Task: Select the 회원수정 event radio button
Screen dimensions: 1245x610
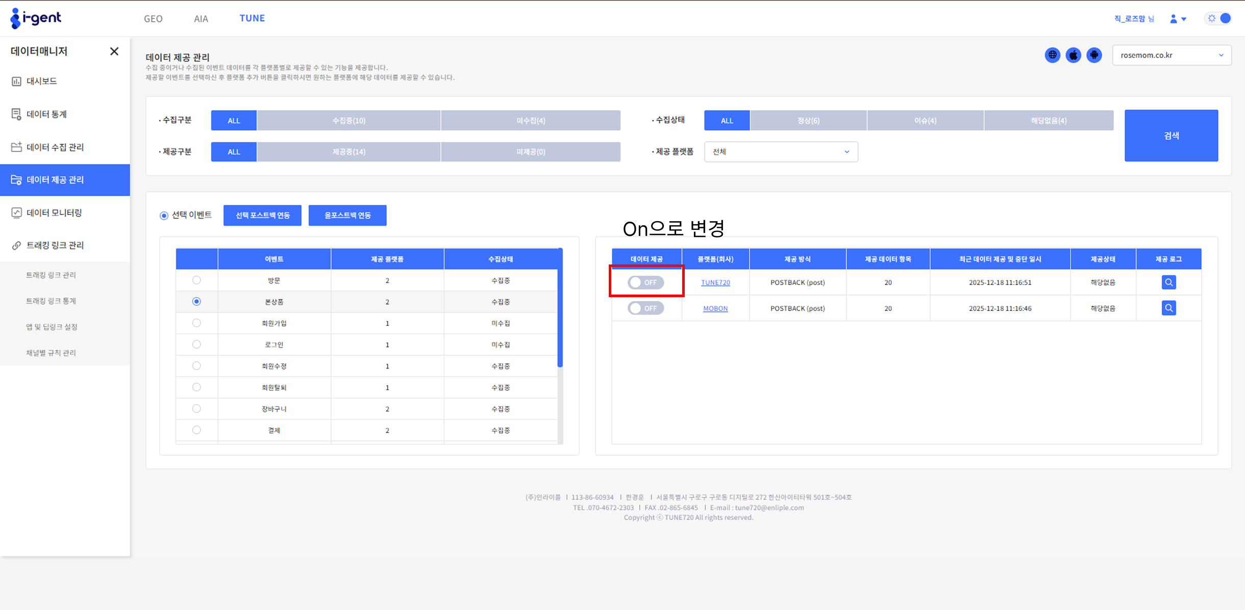Action: [196, 366]
